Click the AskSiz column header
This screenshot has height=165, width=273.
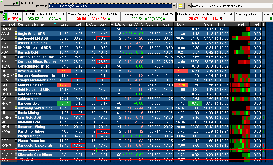pyautogui.click(x=116, y=24)
